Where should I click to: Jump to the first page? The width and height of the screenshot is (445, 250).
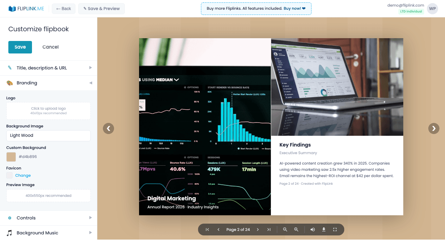click(207, 229)
